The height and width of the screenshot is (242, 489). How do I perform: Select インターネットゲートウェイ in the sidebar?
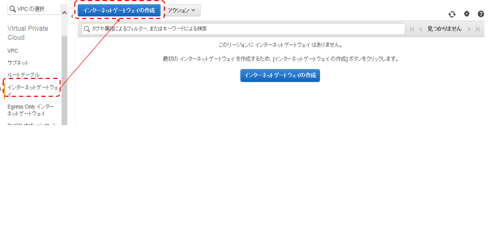[33, 91]
